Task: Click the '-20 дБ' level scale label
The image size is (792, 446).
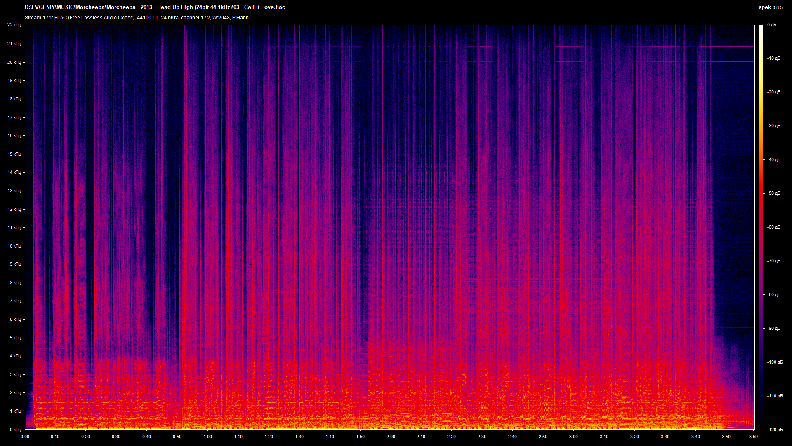Action: click(x=774, y=92)
